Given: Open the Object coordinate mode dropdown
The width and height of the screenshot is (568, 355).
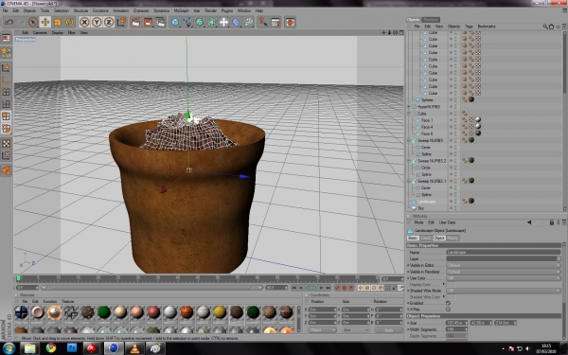Looking at the screenshot, I should pos(322,330).
